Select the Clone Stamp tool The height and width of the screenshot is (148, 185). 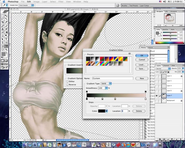(3, 29)
